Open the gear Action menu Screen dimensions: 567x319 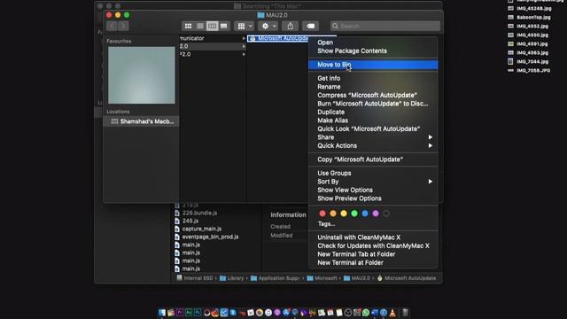coord(268,26)
